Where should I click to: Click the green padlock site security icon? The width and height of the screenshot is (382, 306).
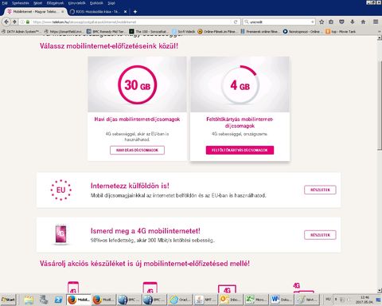(x=28, y=22)
